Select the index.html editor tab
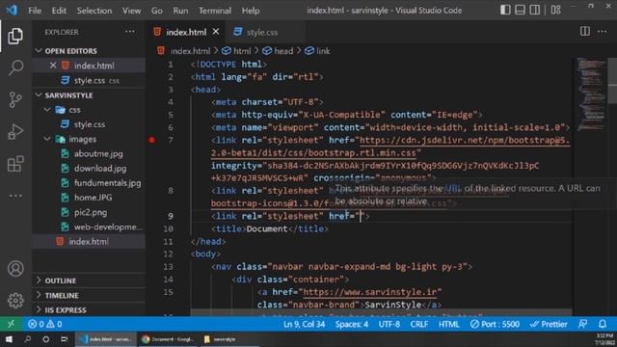 186,32
